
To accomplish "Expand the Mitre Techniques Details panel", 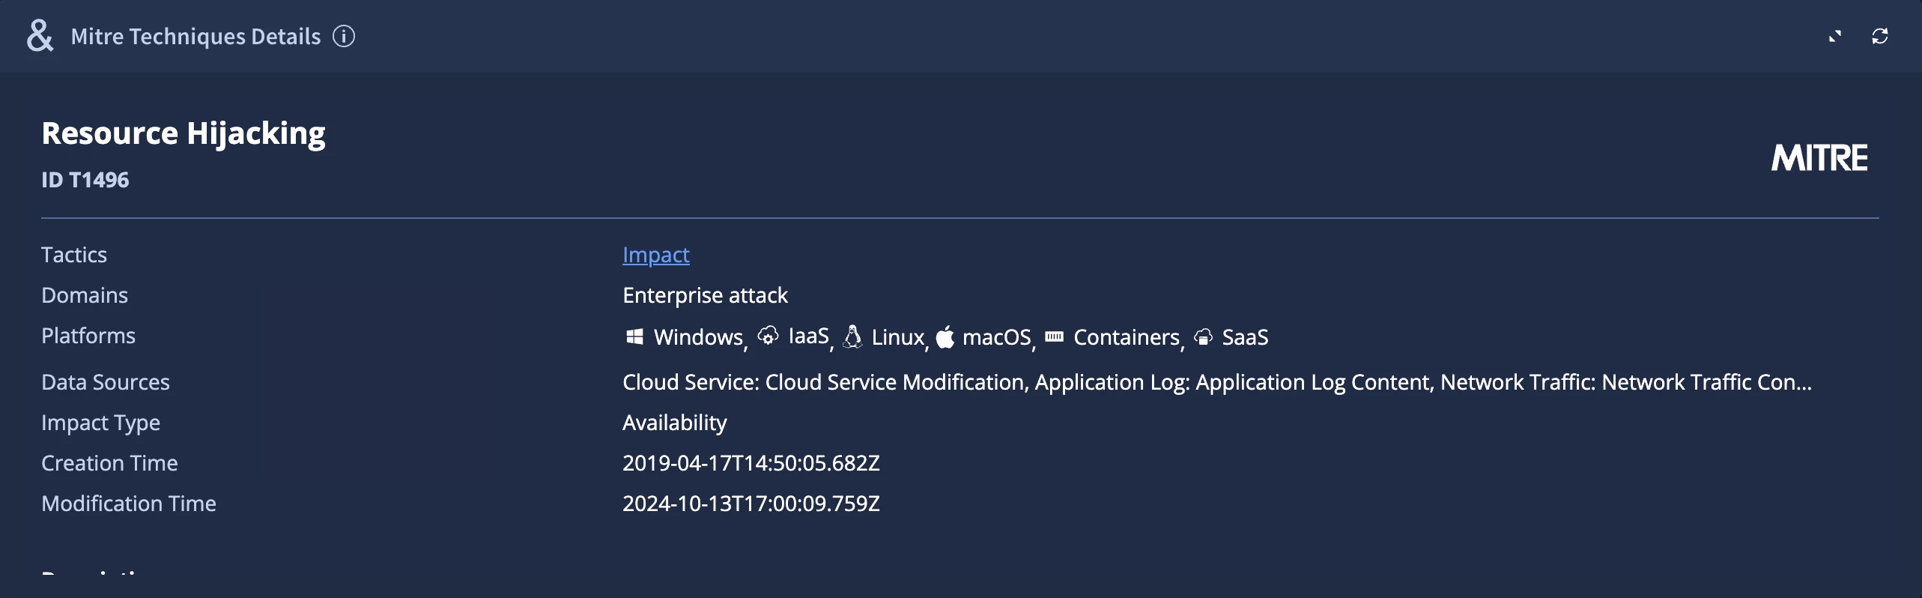I will 1834,36.
